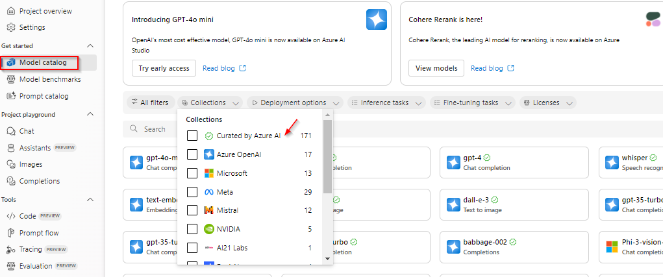Click the Collections list scroll-up arrow
This screenshot has width=663, height=277.
tap(327, 115)
